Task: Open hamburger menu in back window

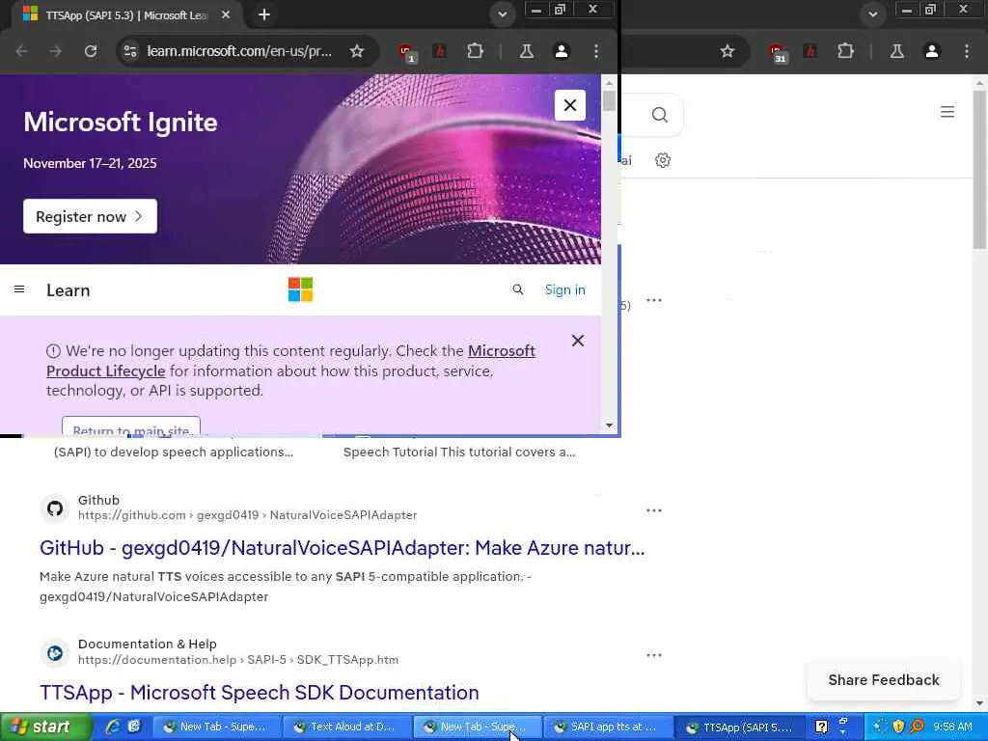Action: point(947,112)
